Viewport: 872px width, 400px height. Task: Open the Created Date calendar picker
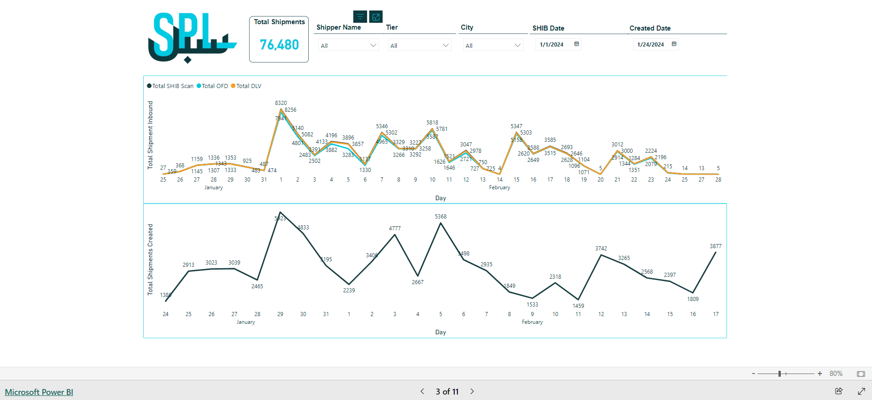pyautogui.click(x=674, y=44)
